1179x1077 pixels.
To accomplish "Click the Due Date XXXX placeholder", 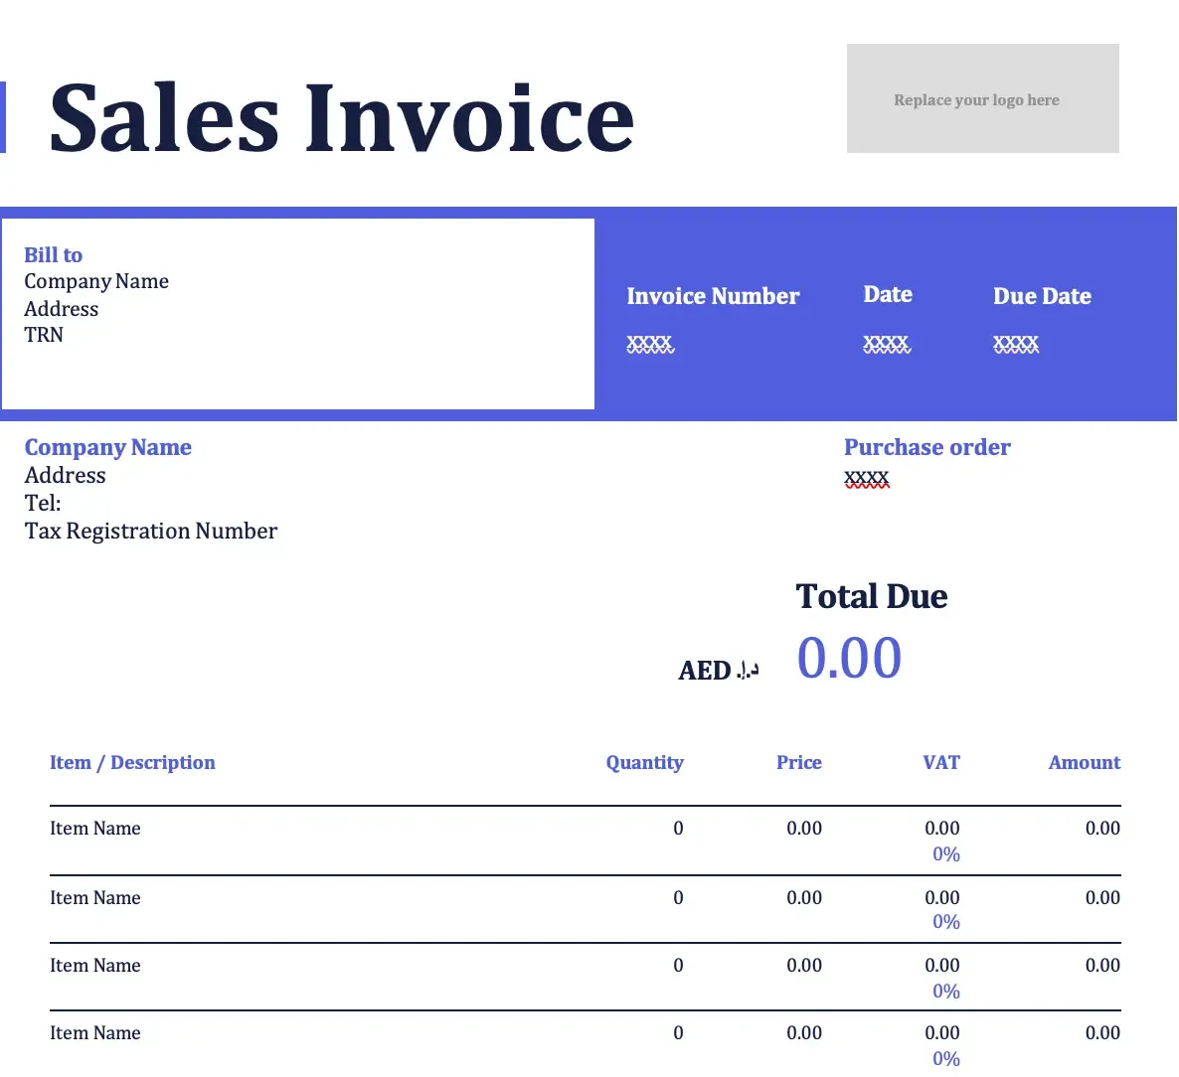I will coord(1015,344).
